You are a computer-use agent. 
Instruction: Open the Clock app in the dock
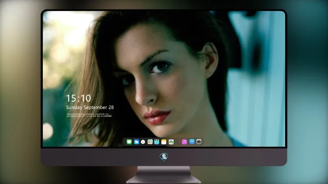click(x=143, y=142)
